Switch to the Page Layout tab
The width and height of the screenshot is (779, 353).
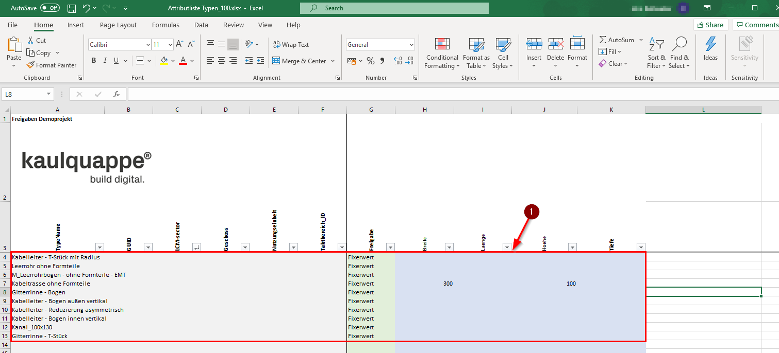point(119,25)
